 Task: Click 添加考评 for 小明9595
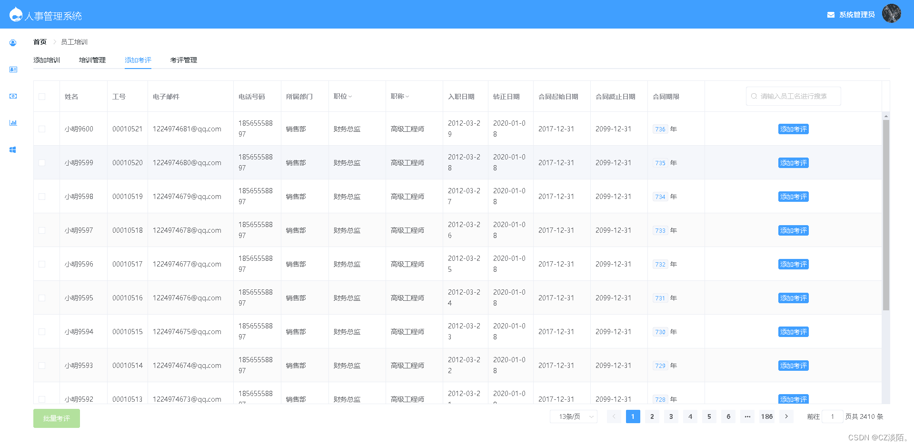click(x=793, y=298)
